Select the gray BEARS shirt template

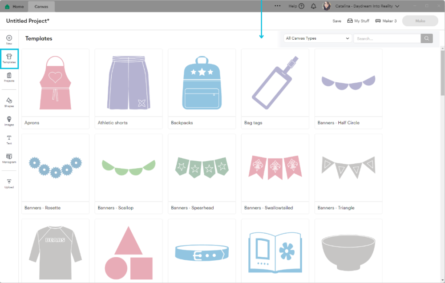click(55, 251)
